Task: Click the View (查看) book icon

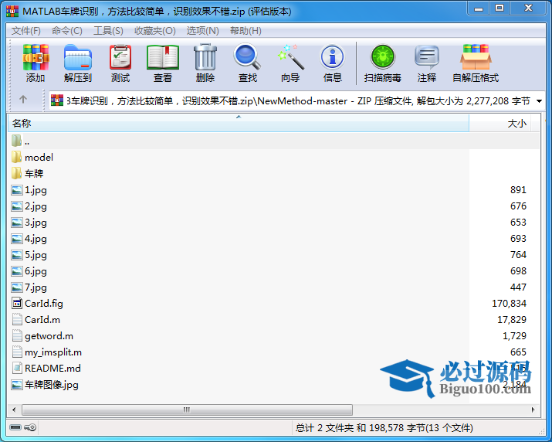Action: tap(163, 57)
